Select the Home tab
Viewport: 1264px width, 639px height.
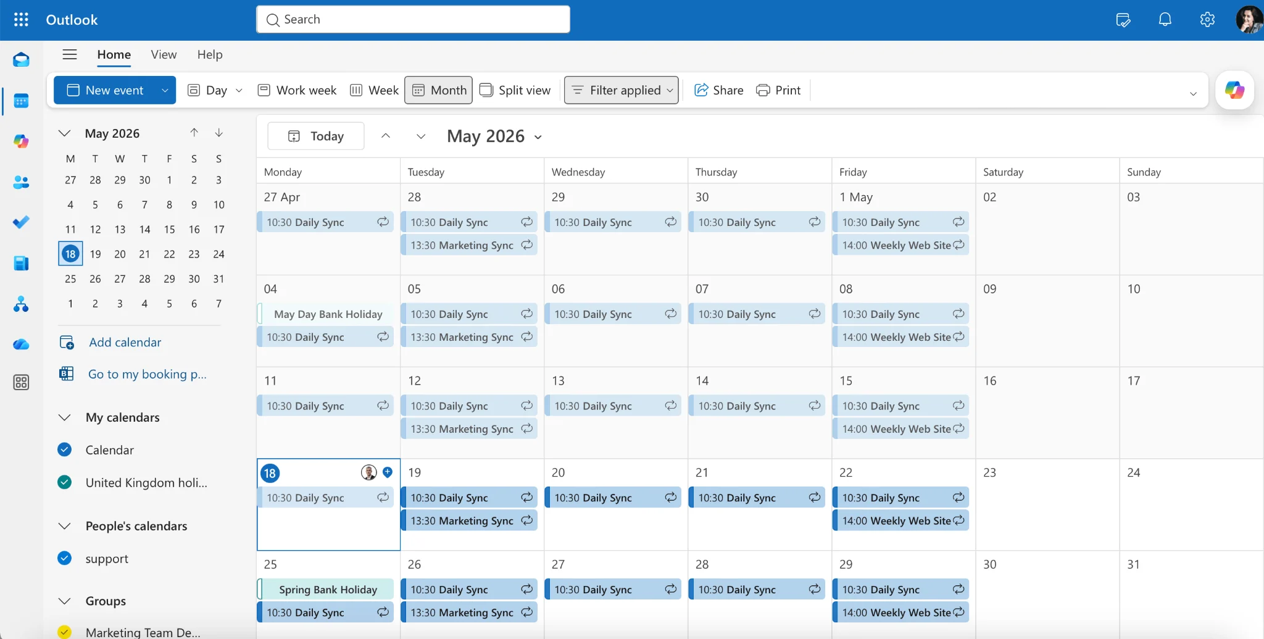pyautogui.click(x=114, y=54)
